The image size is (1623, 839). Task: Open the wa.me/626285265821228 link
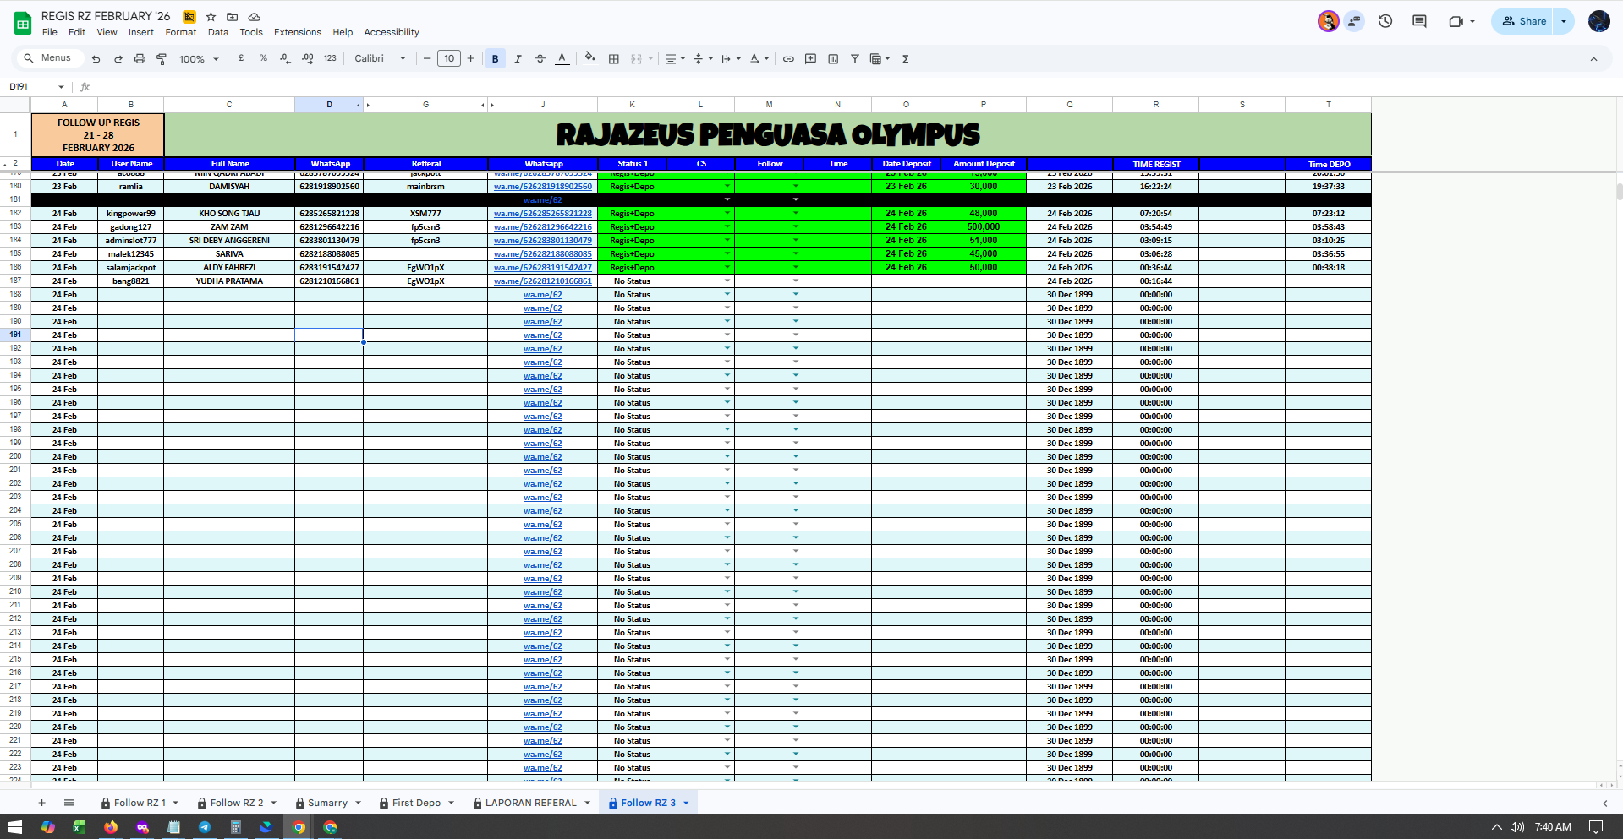point(543,214)
